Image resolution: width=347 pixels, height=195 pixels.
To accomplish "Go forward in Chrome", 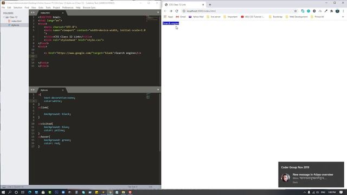I will pyautogui.click(x=171, y=11).
